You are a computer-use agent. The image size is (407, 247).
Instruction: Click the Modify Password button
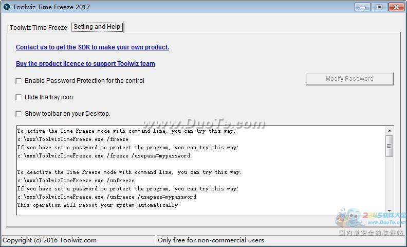349,79
